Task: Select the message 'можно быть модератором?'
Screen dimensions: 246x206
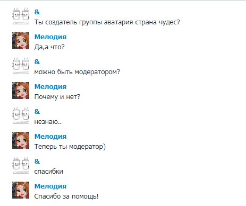Action: pos(77,72)
